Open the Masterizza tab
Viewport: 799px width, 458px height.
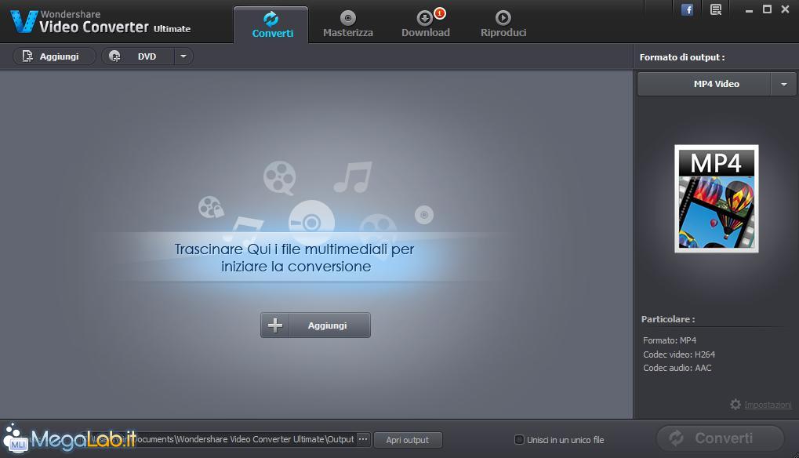(348, 25)
